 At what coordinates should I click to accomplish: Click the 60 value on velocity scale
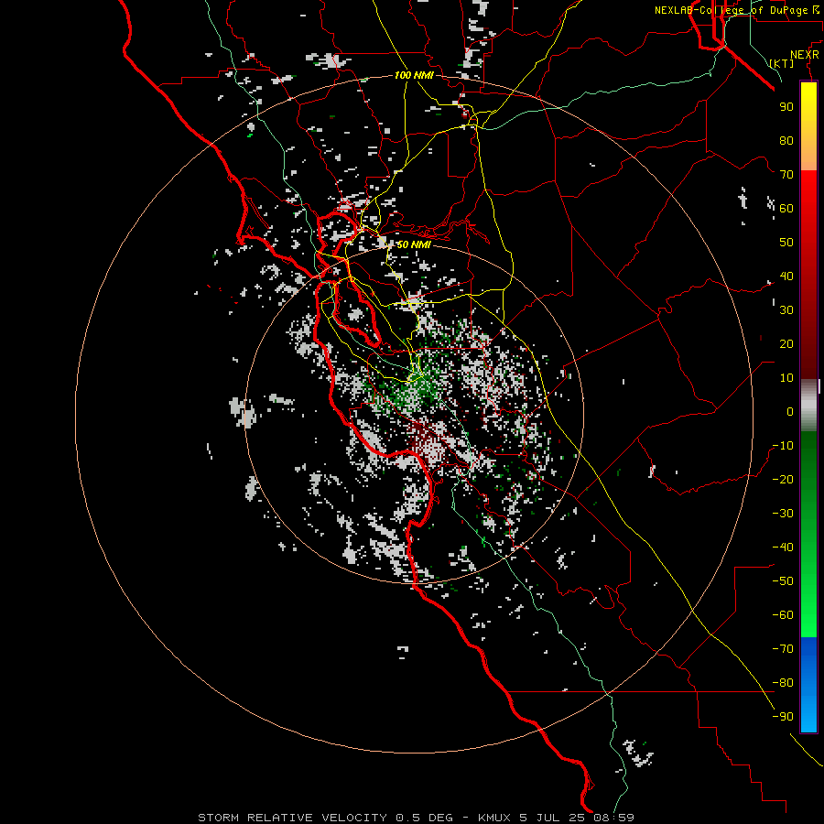click(786, 208)
